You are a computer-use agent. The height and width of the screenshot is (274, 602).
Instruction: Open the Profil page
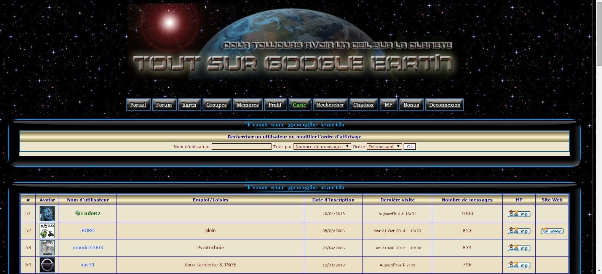[x=275, y=105]
